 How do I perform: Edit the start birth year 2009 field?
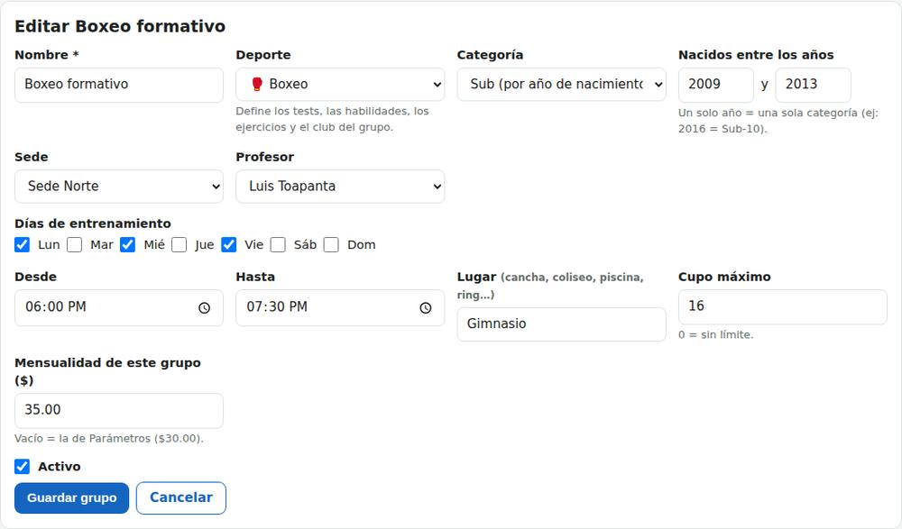coord(716,85)
